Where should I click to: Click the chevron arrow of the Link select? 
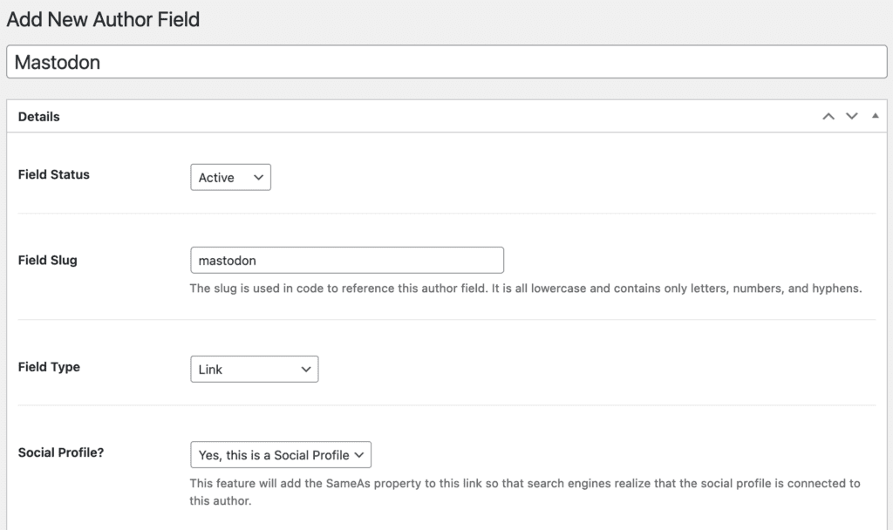(x=305, y=369)
